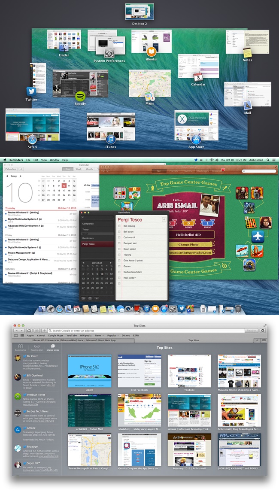Open the Apple iPhone 5c Top Sites thumbnail
The height and width of the screenshot is (492, 279).
point(89,371)
